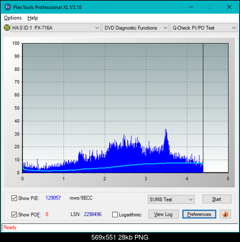The width and height of the screenshot is (240, 242).
Task: Click the vertical end marker line in the graph
Action: point(203,108)
